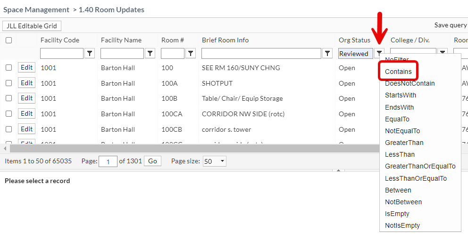Click the Org Status filter icon
This screenshot has width=468, height=240.
pyautogui.click(x=379, y=54)
